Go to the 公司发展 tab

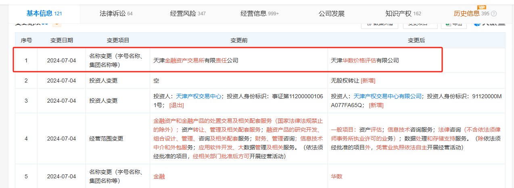(x=332, y=14)
